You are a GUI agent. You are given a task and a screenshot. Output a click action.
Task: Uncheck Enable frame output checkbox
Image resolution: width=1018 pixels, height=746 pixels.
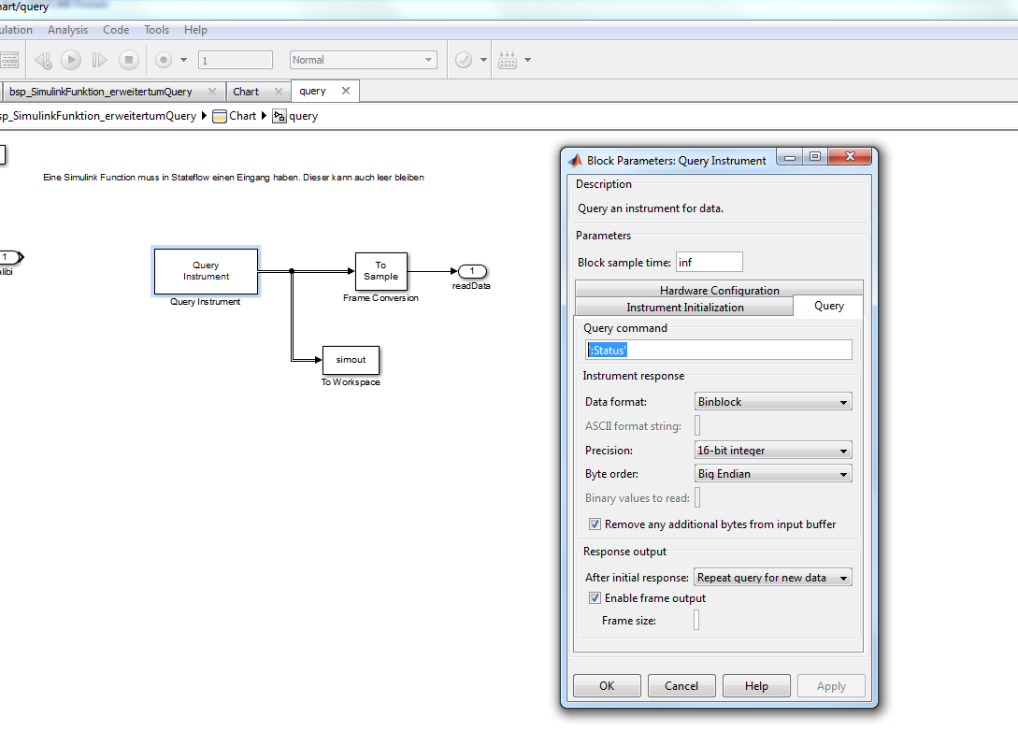click(x=595, y=598)
